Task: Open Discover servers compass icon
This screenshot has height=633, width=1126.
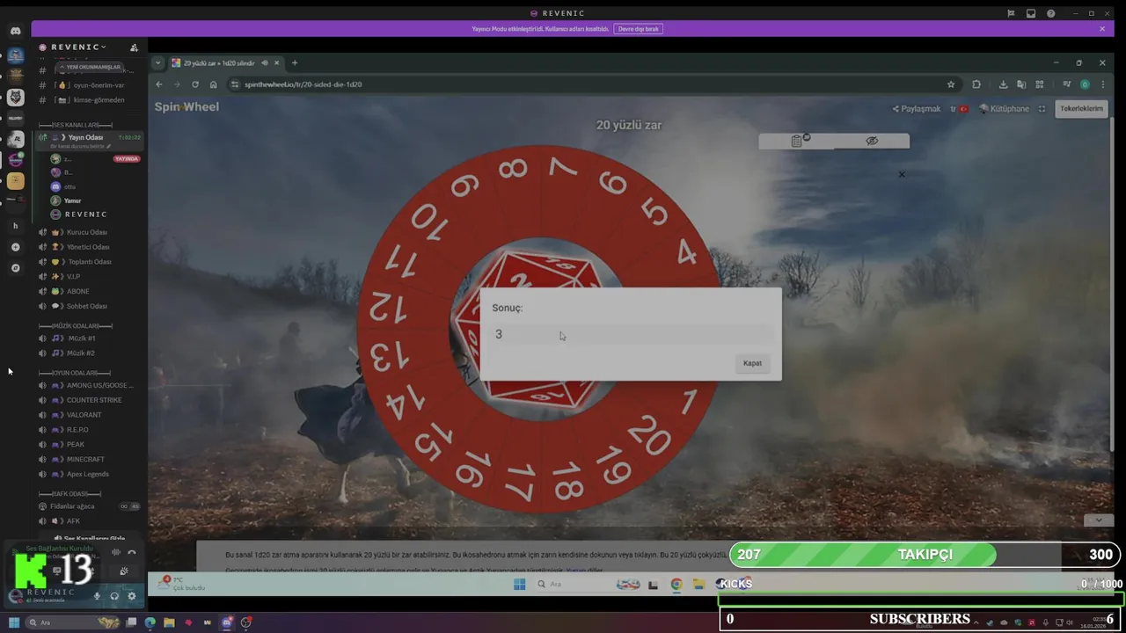Action: (15, 268)
